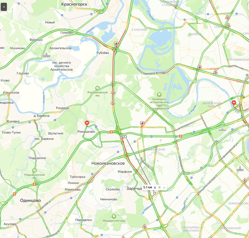
Task: Open the road closure sign near Филёвский парк
Action: click(234, 102)
